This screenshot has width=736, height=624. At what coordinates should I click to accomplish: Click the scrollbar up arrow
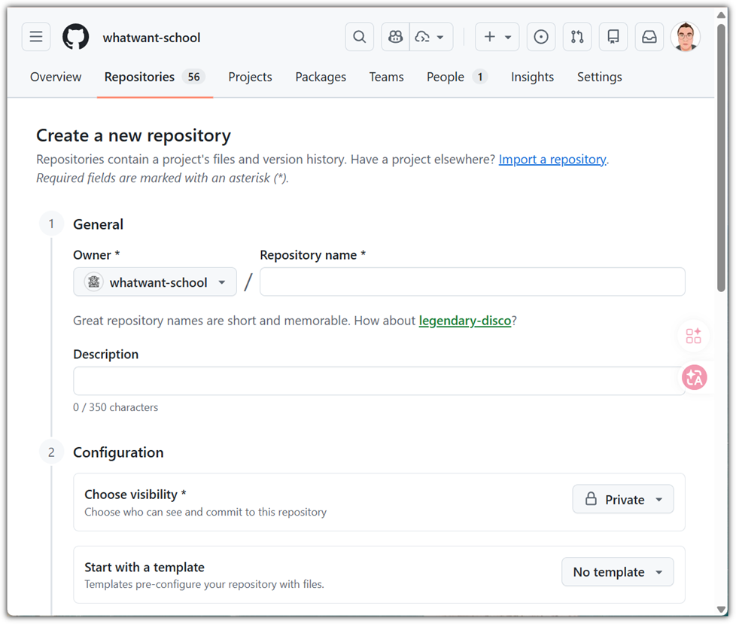coord(722,15)
